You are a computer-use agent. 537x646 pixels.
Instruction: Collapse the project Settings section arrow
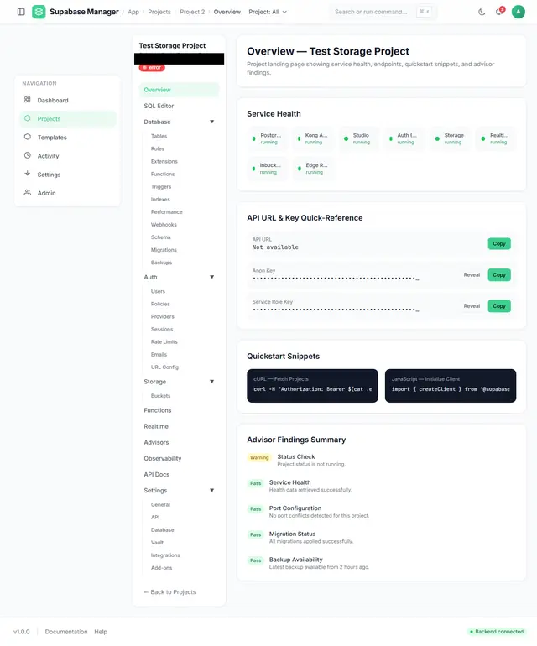coord(211,490)
